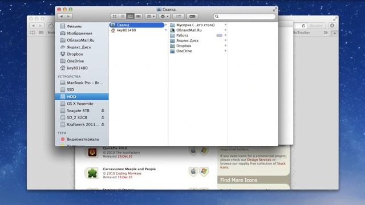Eject the Seagate 4TB drive
This screenshot has height=205, width=365.
pos(103,110)
